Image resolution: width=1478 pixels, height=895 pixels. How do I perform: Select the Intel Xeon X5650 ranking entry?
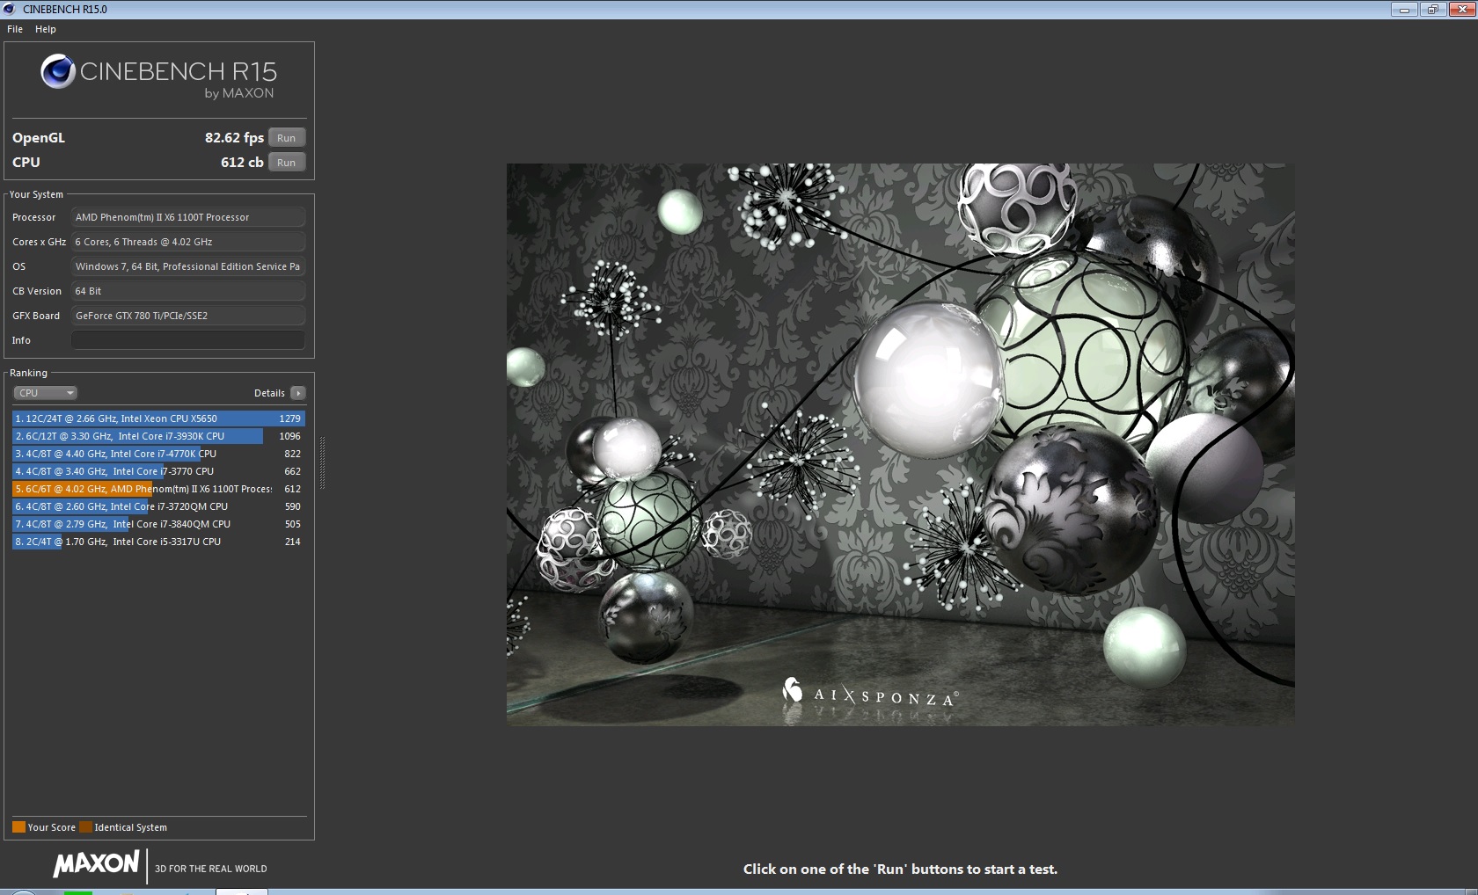point(132,418)
